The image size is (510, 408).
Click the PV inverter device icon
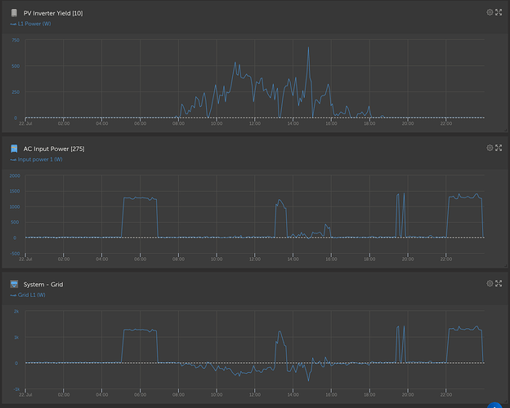[14, 13]
